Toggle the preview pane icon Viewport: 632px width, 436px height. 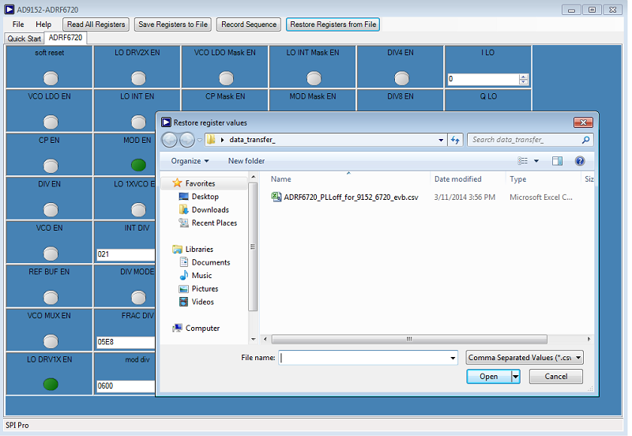pos(557,161)
